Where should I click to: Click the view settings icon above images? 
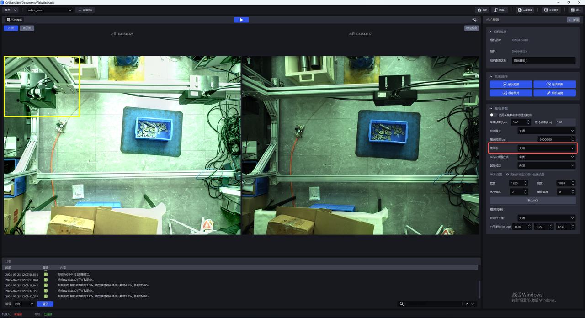(x=474, y=20)
